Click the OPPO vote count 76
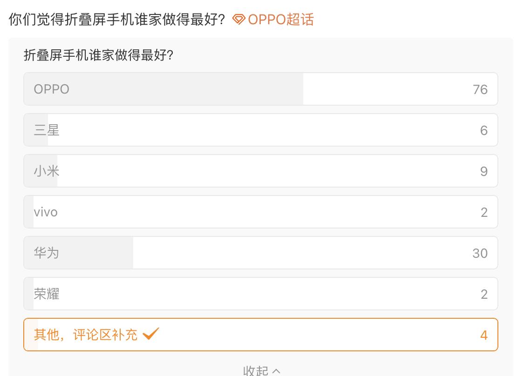Screen dimensions: 517x376 (480, 89)
